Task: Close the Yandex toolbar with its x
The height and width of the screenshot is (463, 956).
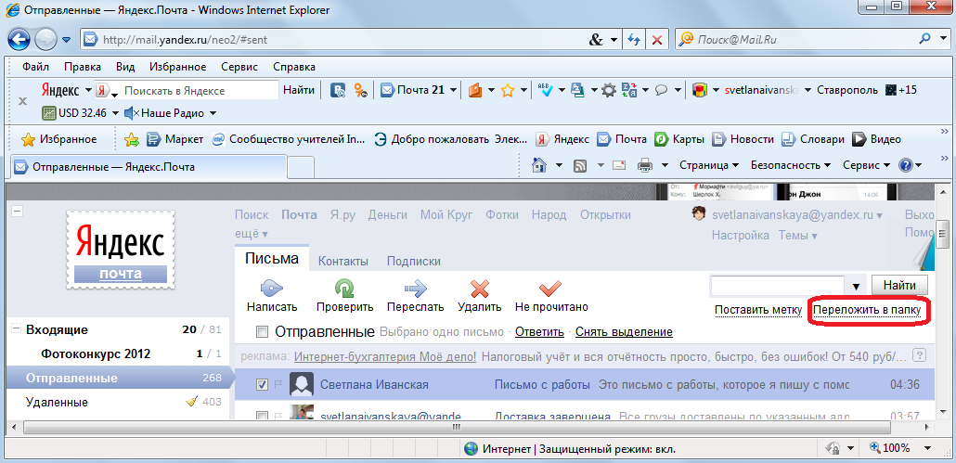Action: point(22,101)
